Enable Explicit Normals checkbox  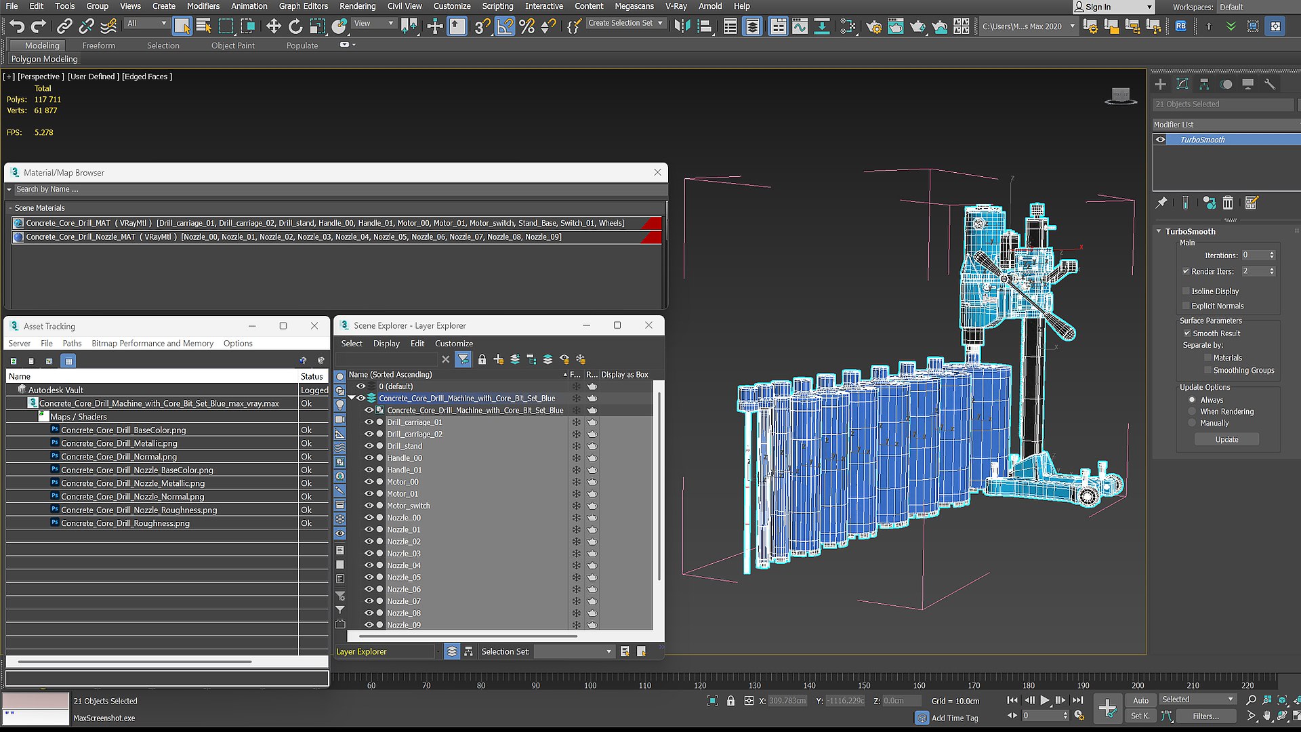(x=1186, y=306)
